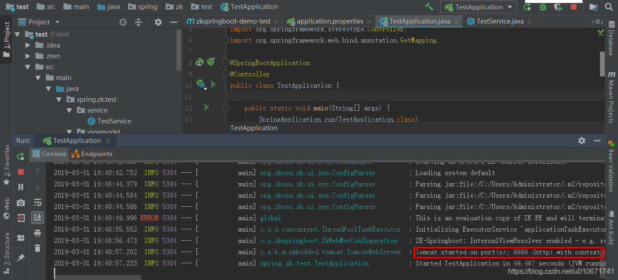Image resolution: width=618 pixels, height=280 pixels.
Task: Click Spring bean gutter icon on line 8
Action: tap(200, 62)
